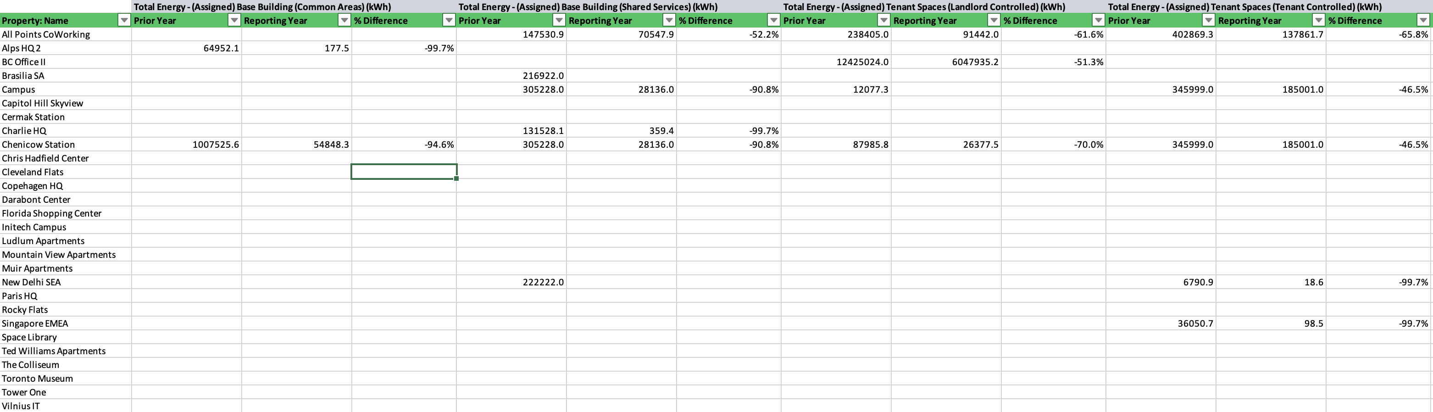Select the 216922.0 value for Brasilia SA
This screenshot has width=1433, height=412.
pyautogui.click(x=511, y=76)
